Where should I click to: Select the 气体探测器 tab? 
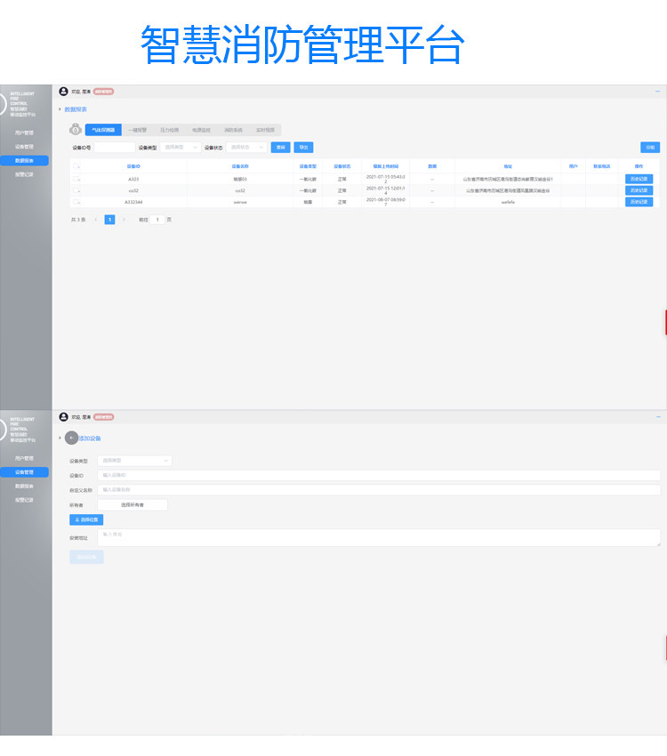(x=103, y=130)
